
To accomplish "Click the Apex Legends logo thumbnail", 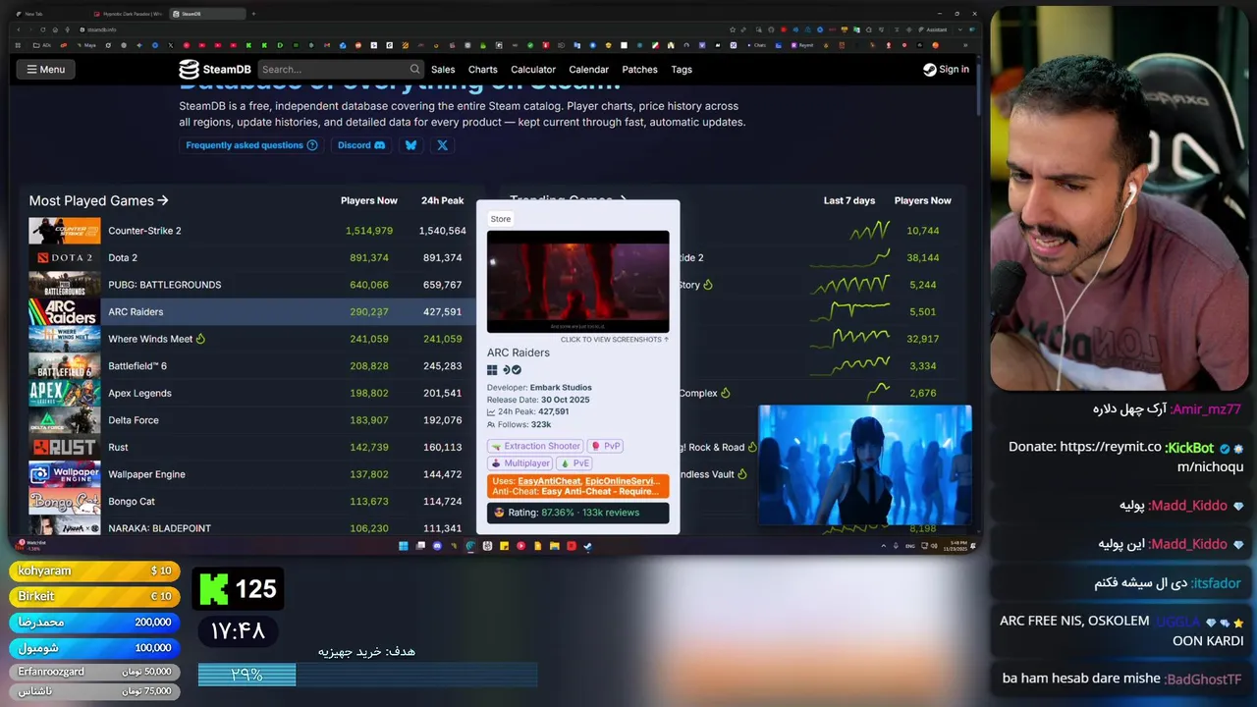I will pos(64,393).
